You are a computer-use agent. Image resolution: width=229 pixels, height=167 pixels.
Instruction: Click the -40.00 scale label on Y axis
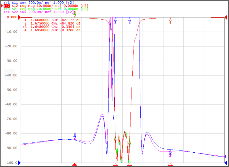pos(11,75)
